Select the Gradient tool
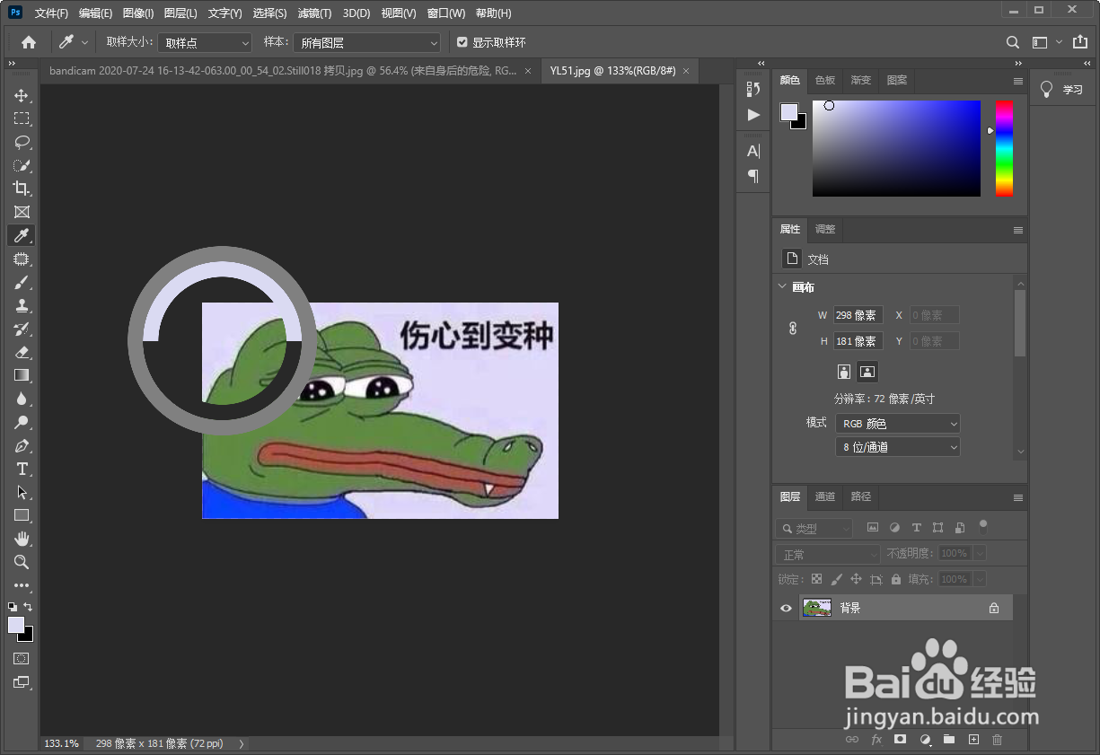The height and width of the screenshot is (755, 1100). (x=22, y=375)
